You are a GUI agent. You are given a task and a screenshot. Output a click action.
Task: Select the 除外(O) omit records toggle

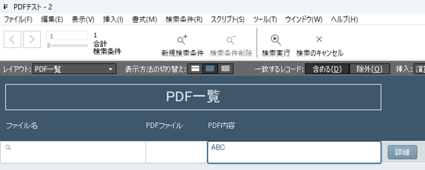click(x=370, y=69)
